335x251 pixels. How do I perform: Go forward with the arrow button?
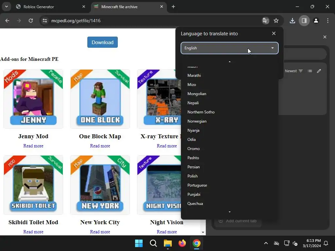(x=19, y=21)
